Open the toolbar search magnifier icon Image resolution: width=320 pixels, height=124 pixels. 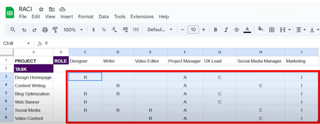tap(13, 30)
